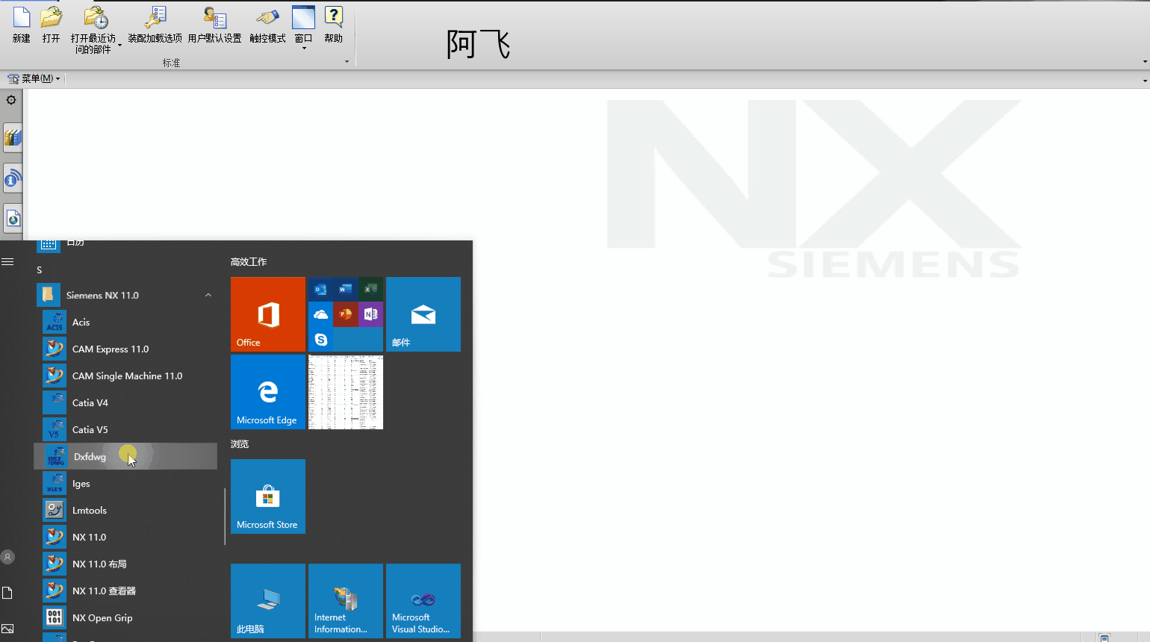The height and width of the screenshot is (642, 1150).
Task: Expand the ribbon options arrow at right edge
Action: (1145, 62)
